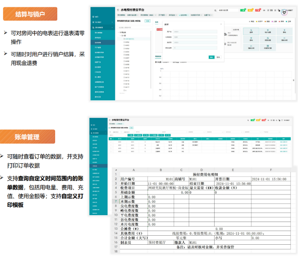The height and width of the screenshot is (264, 298).
Task: Click 电表 tab above meter panel
Action: tap(156, 22)
